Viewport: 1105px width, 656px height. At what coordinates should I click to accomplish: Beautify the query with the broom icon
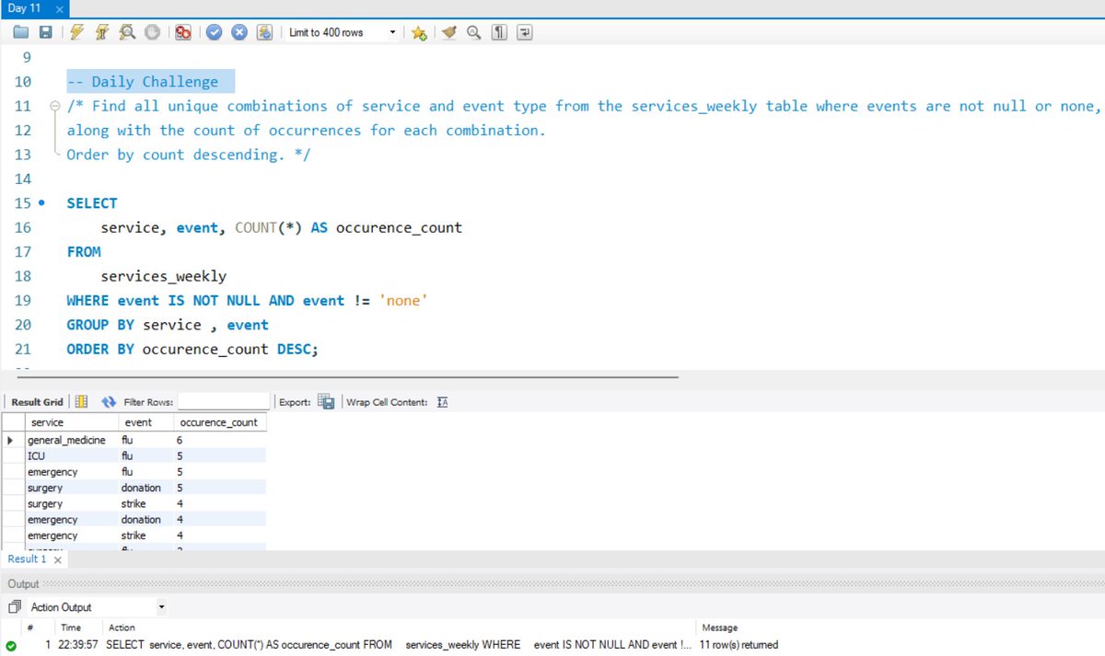448,32
